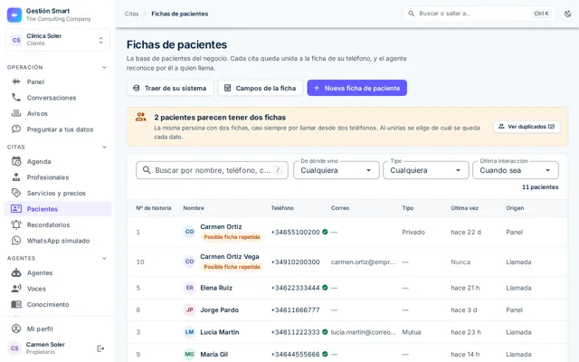Select Pacientes in sidebar menu
This screenshot has height=362, width=579.
pos(58,209)
